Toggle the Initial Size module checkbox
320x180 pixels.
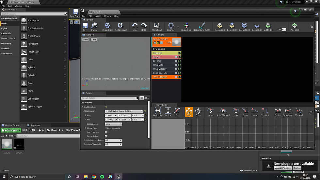[x=176, y=65]
